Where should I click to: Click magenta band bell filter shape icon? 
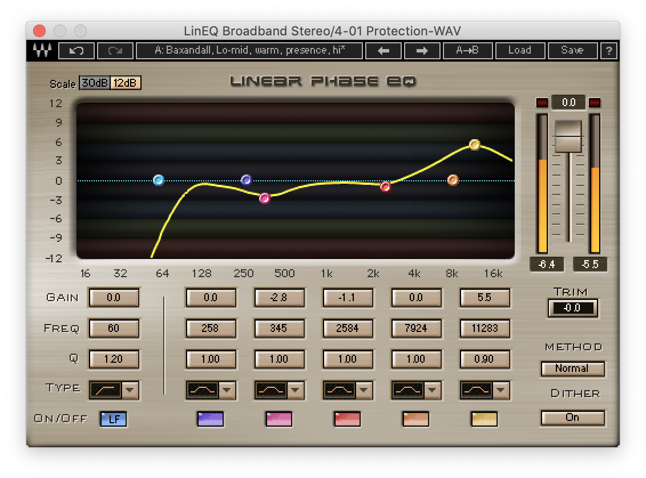click(270, 390)
